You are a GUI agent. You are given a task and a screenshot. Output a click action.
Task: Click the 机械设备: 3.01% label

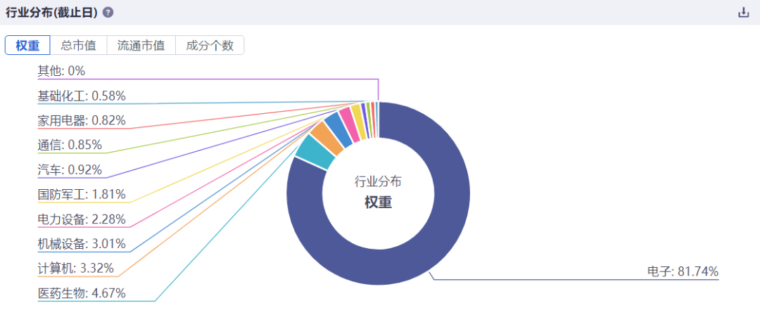point(82,243)
